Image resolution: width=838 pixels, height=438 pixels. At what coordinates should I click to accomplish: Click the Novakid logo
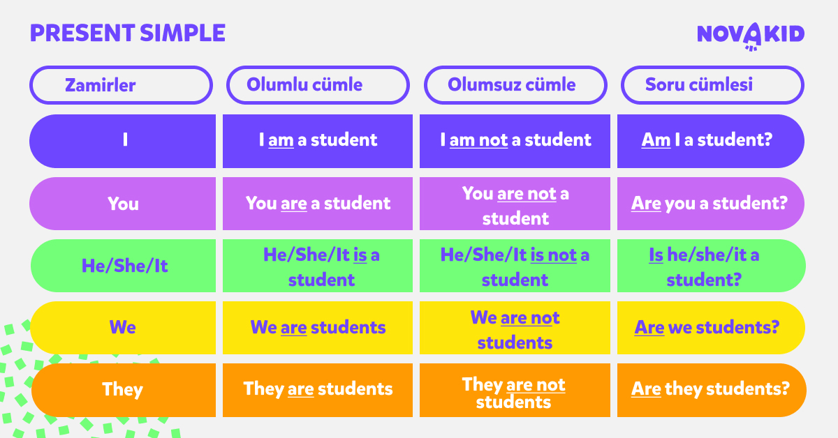tap(750, 34)
